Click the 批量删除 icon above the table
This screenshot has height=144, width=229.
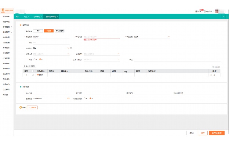[213, 67]
